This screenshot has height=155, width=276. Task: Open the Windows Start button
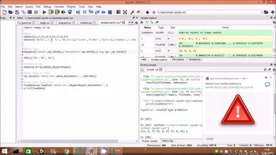pyautogui.click(x=4, y=151)
